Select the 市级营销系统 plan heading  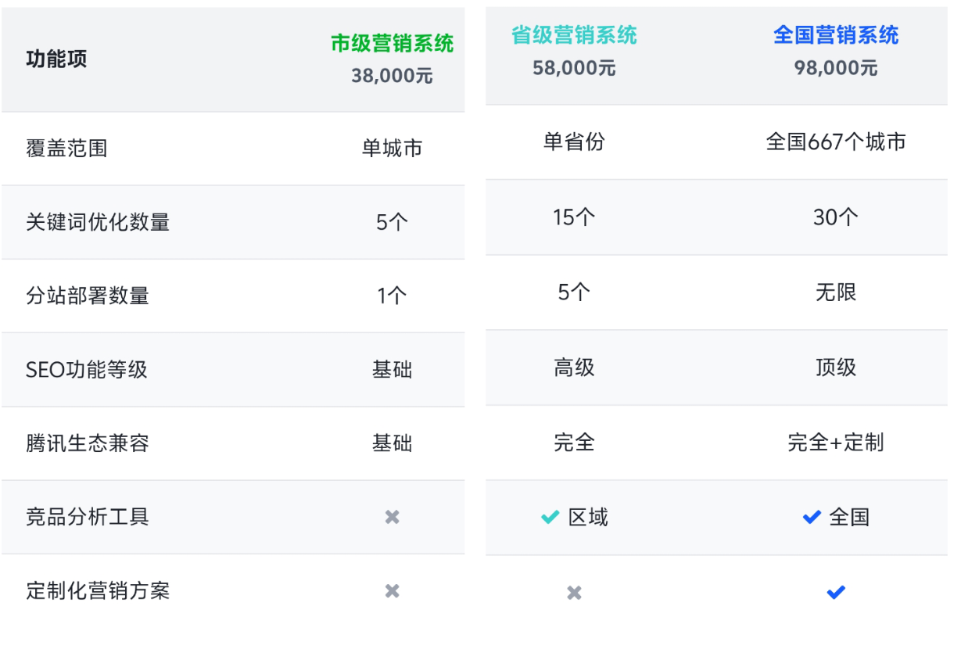(x=392, y=44)
